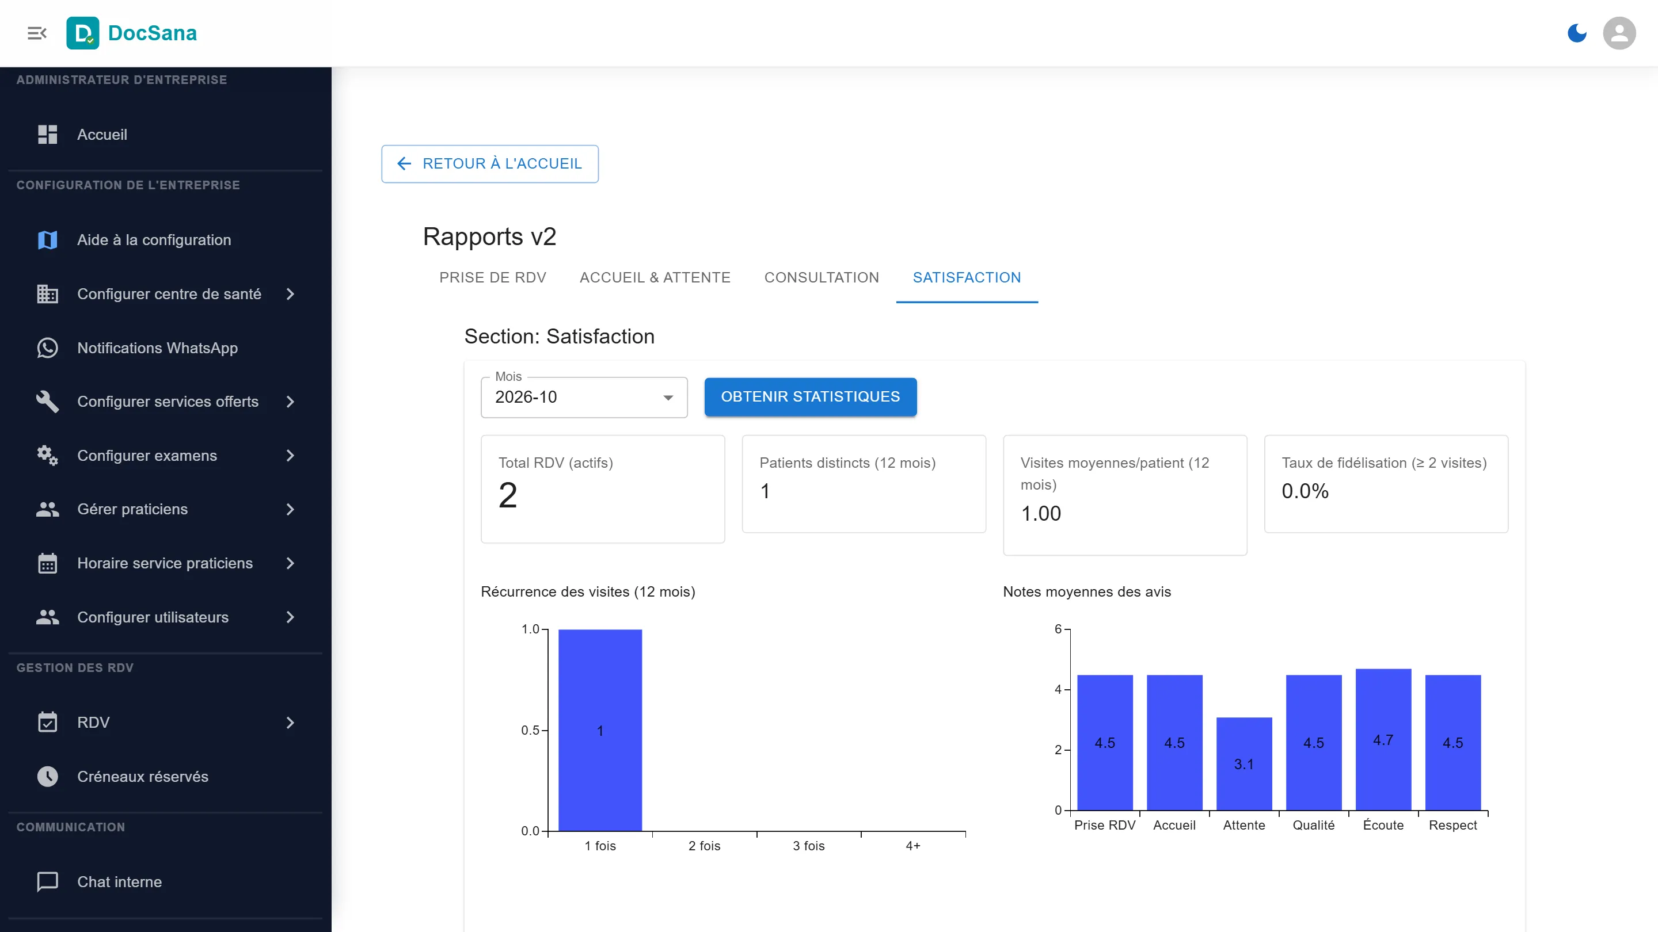Click the Total RDV (actifs) card
Viewport: 1658px width, 932px height.
coord(602,489)
